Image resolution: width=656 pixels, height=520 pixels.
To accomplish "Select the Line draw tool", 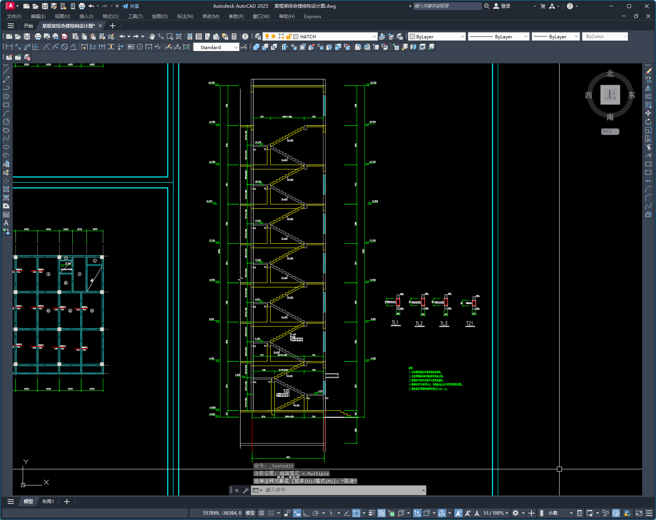I will click(x=6, y=71).
